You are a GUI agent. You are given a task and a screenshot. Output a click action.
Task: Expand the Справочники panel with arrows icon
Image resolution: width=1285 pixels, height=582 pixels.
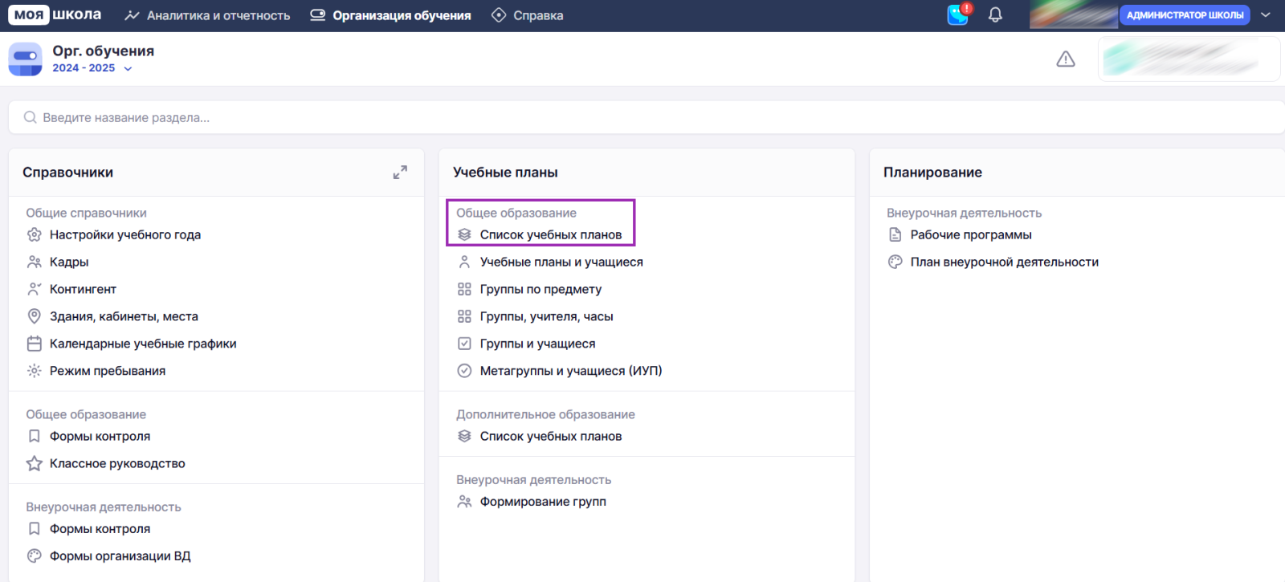pos(400,173)
